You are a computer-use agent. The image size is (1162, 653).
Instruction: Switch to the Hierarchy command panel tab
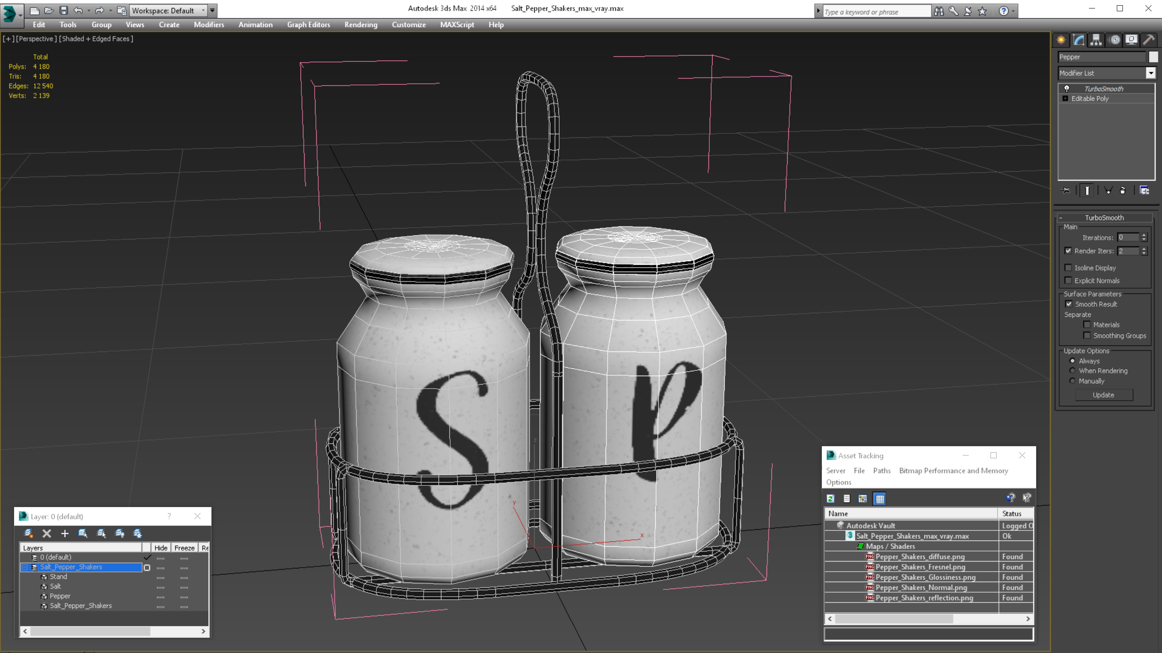click(x=1096, y=40)
